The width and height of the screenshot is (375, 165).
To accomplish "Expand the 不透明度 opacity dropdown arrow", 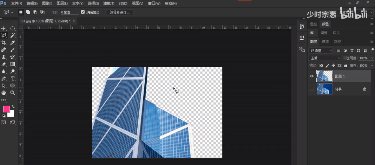I will [x=372, y=58].
